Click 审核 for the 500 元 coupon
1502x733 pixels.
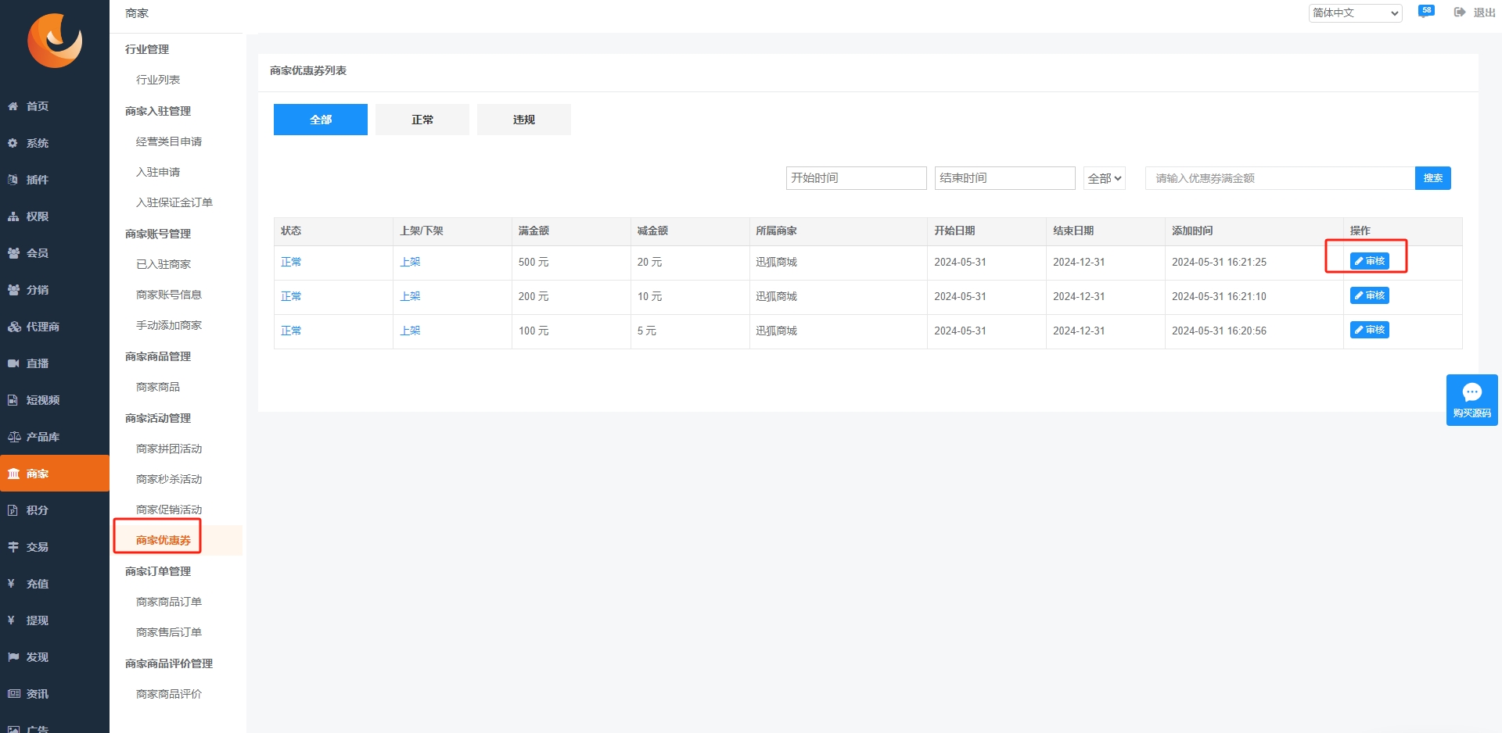tap(1370, 261)
